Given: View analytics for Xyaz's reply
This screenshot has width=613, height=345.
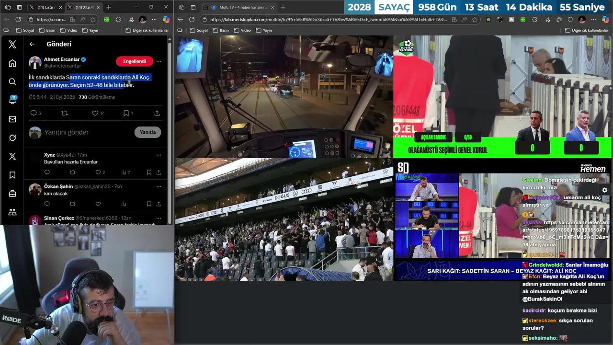Looking at the screenshot, I should pos(124,172).
